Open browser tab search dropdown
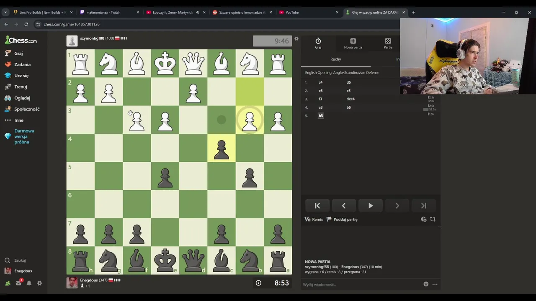The width and height of the screenshot is (536, 301). click(5, 13)
